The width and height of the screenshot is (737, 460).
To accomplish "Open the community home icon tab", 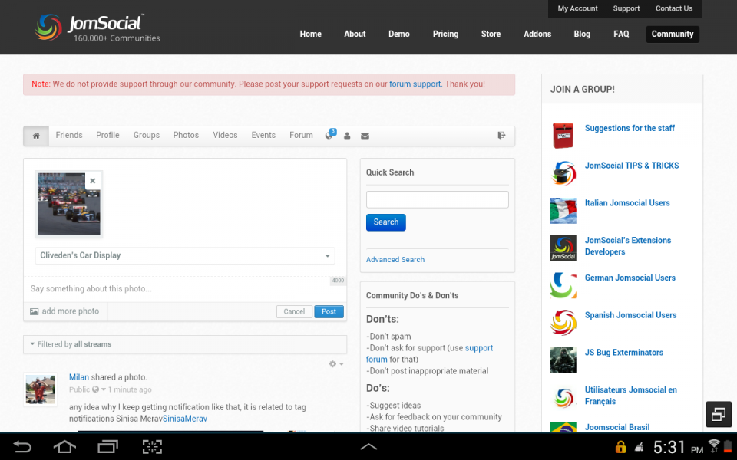I will point(36,136).
